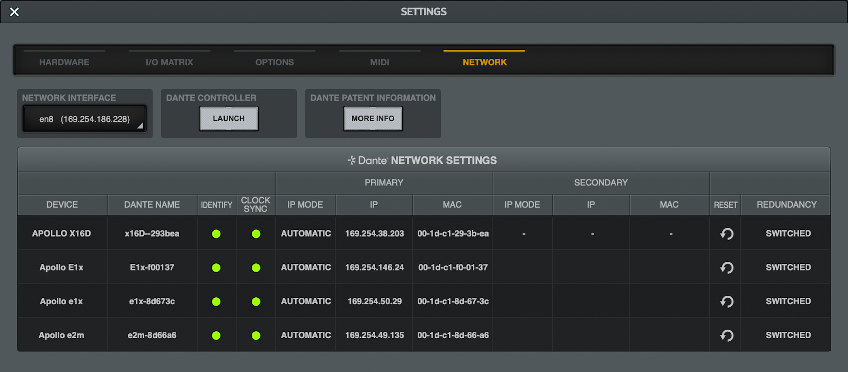848x372 pixels.
Task: Switch to the HARDWARE tab
Action: (x=64, y=62)
